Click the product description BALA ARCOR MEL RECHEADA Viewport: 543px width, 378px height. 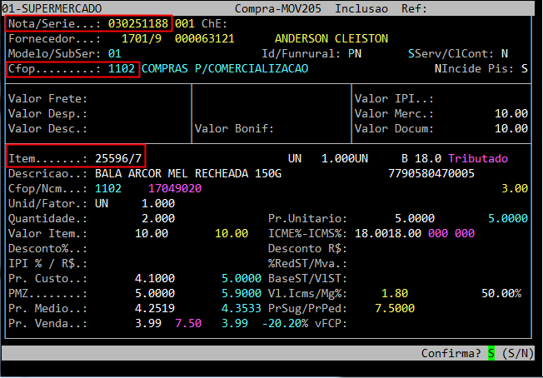pyautogui.click(x=187, y=173)
